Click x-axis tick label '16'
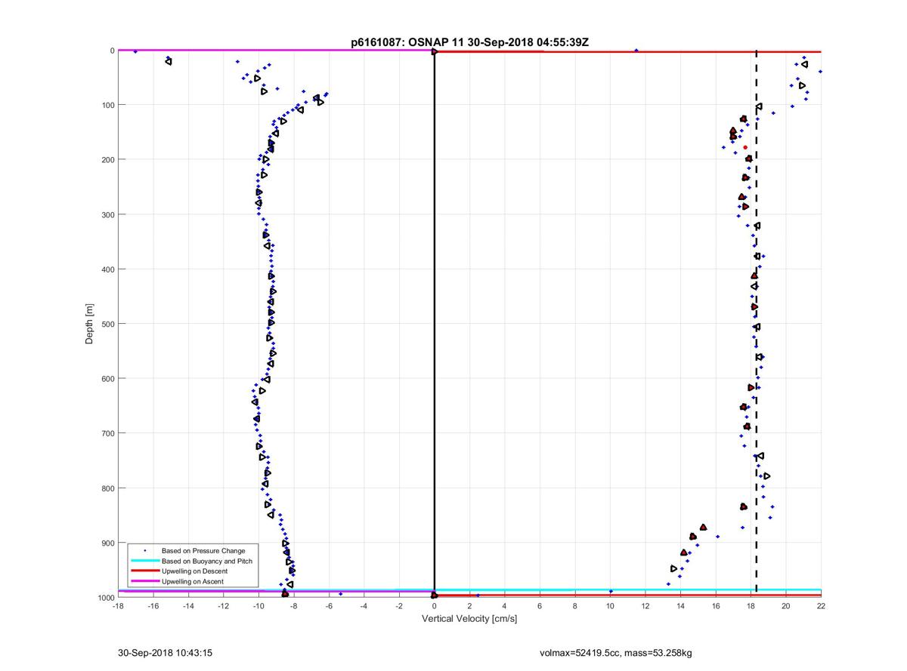907x671 pixels. tap(715, 605)
